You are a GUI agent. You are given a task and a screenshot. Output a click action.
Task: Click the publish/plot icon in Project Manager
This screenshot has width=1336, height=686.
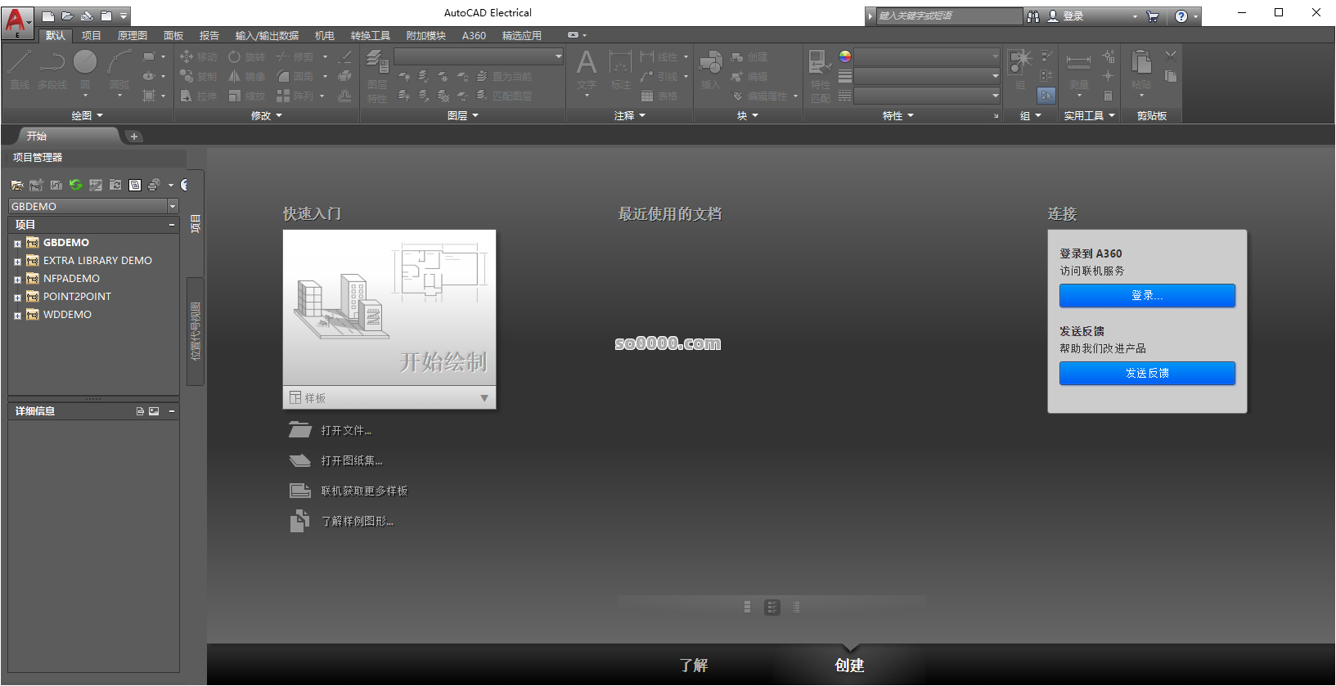153,186
